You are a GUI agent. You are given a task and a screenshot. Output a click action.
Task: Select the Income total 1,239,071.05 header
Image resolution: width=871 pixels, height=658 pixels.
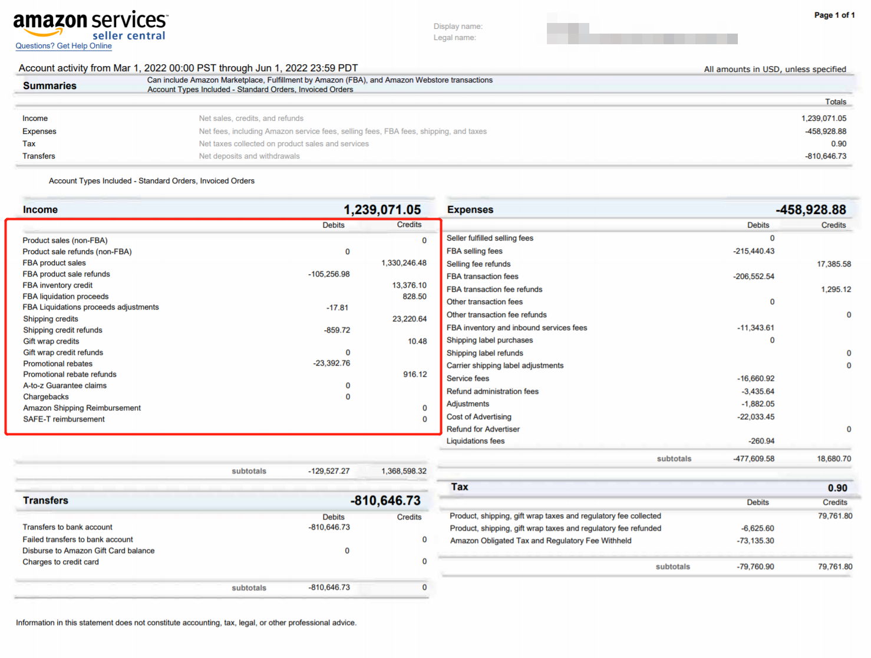pos(382,210)
